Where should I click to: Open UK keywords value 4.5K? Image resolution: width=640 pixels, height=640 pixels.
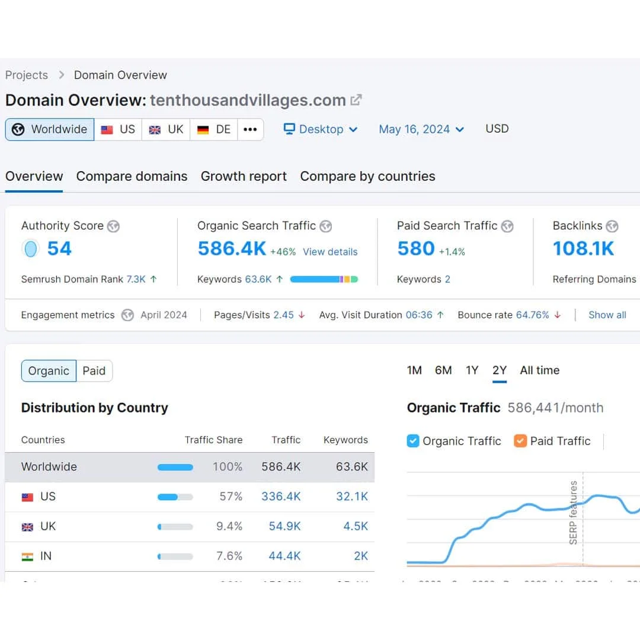point(356,527)
